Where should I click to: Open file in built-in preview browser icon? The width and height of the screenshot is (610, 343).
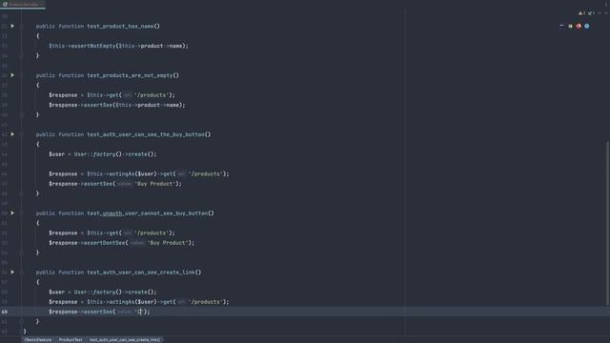pos(561,26)
